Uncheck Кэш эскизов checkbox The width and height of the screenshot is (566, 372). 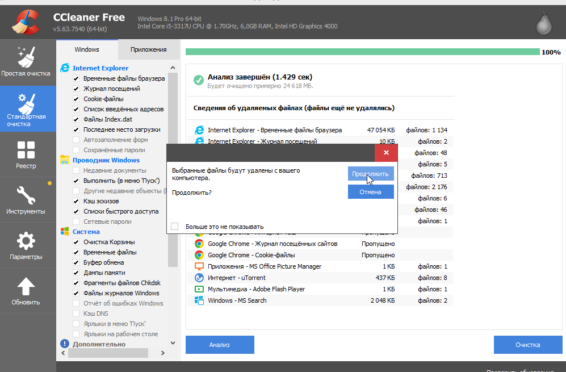[x=76, y=201]
